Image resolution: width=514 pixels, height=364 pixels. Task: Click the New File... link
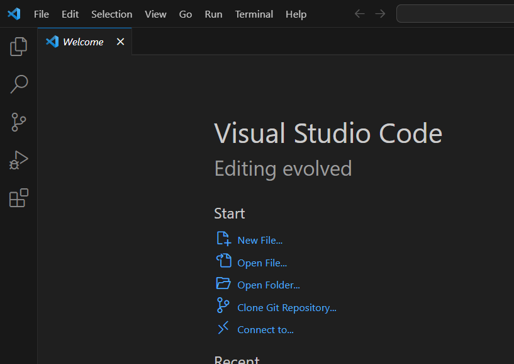click(x=260, y=241)
